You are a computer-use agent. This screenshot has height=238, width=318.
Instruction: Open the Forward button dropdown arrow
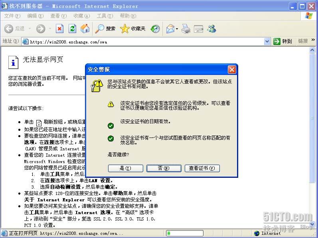(x=50, y=29)
